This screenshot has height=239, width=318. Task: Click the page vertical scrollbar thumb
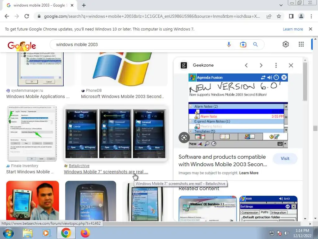pos(315,128)
